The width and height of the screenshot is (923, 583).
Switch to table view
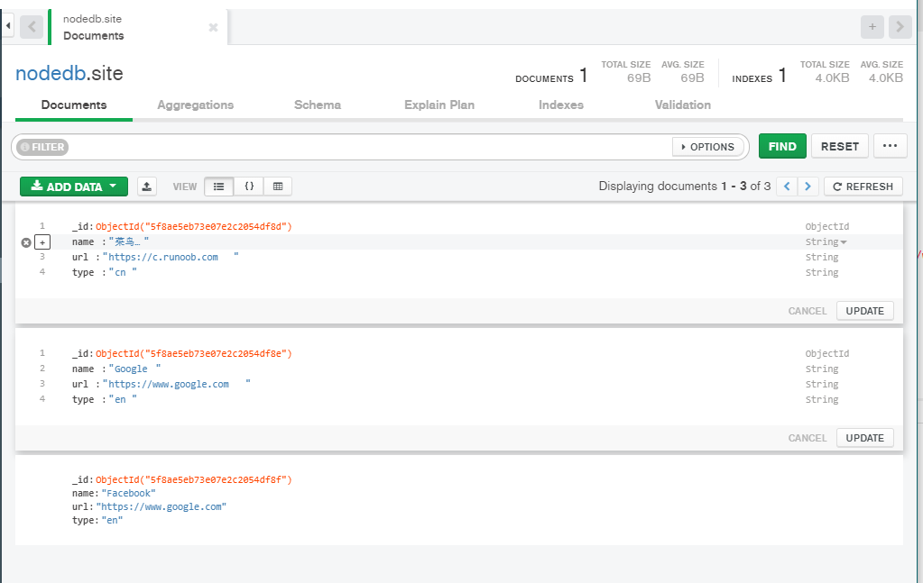(278, 187)
